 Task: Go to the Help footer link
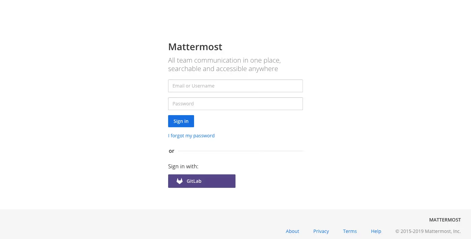[x=376, y=231]
